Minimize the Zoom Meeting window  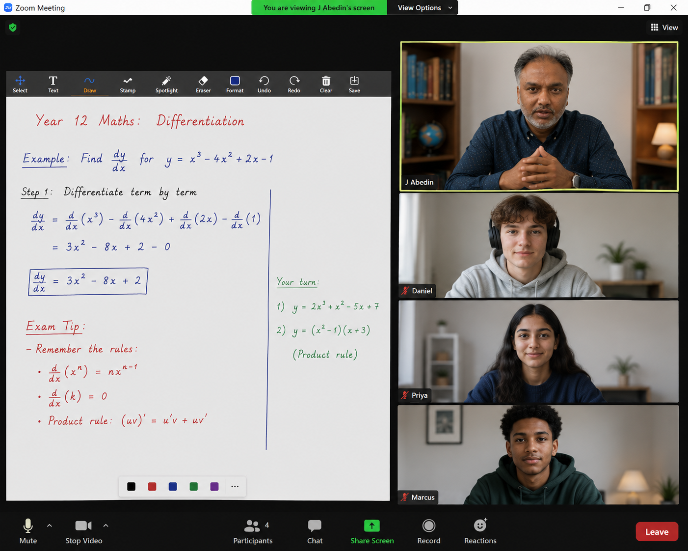(621, 7)
